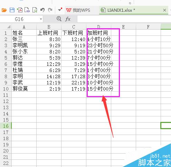Viewport: 171px width, 167px height.
Task: Export to PDF using the toolbar icon
Action: (x=20, y=10)
